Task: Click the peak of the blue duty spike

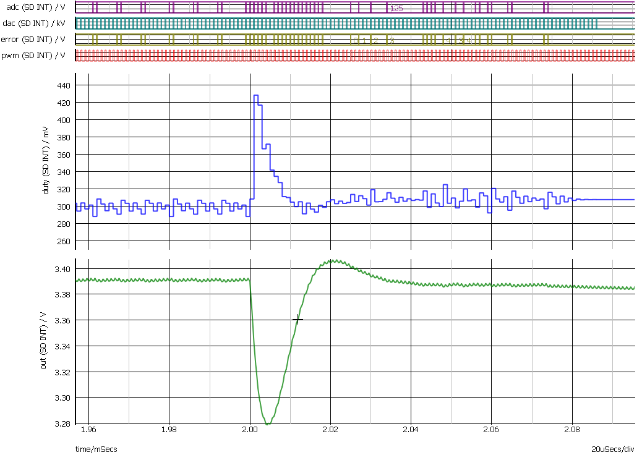Action: coord(255,96)
